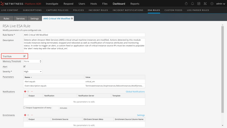The image size is (227, 128).
Task: Add a notification with red plus
Action: click(x=25, y=92)
